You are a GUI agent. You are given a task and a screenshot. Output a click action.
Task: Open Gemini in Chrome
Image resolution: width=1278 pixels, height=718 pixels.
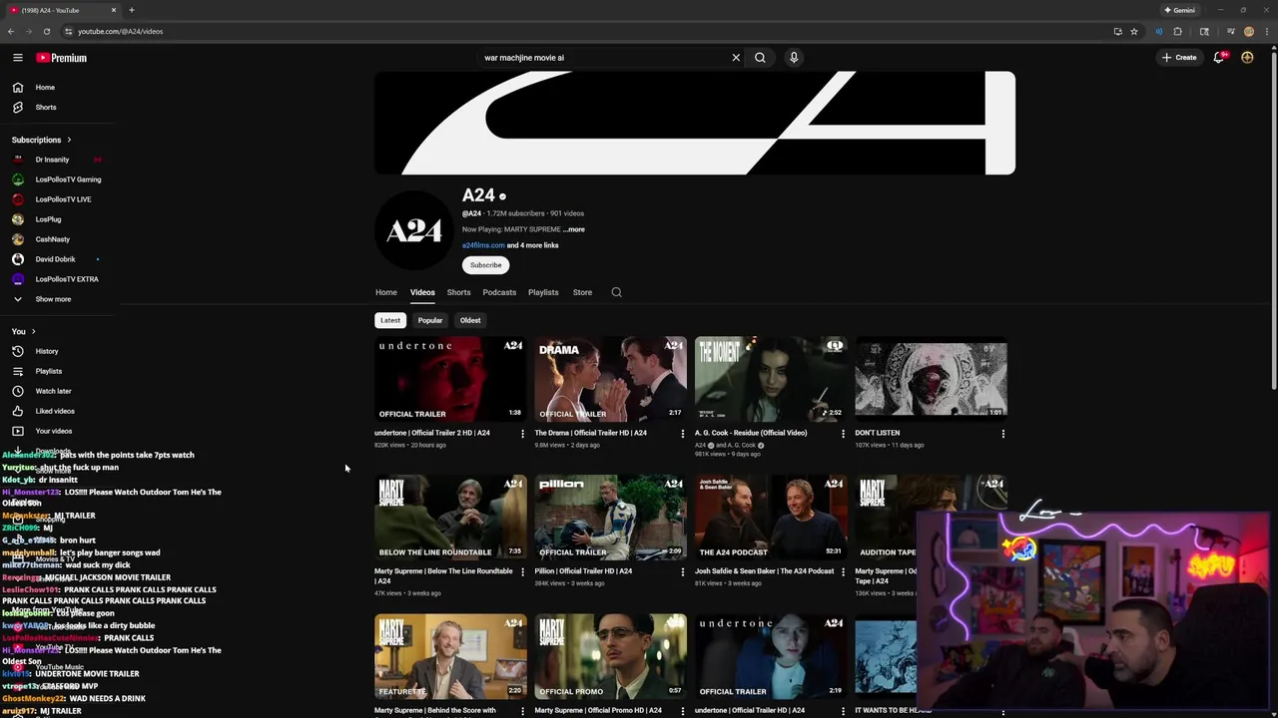point(1179,10)
